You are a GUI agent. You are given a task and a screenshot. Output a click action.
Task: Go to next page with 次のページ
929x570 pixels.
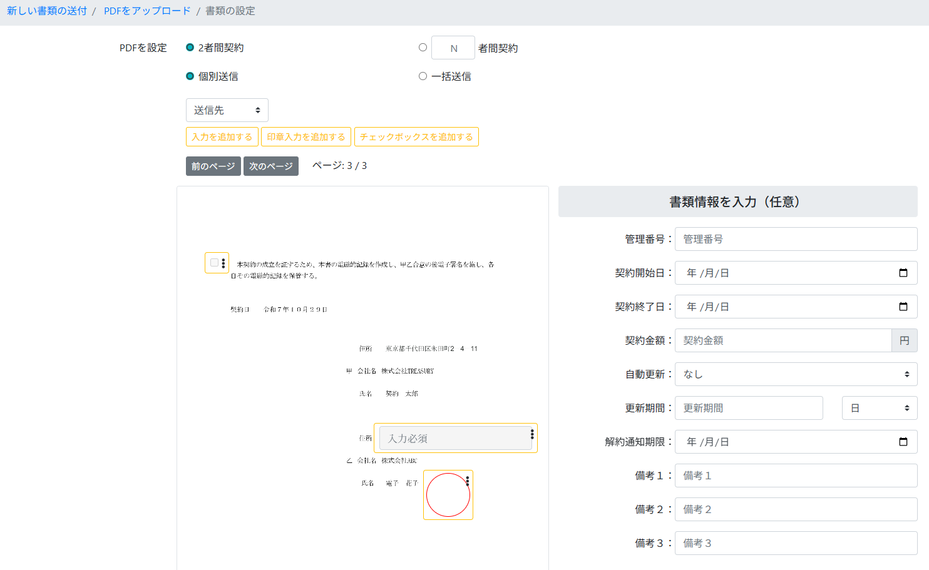[271, 166]
